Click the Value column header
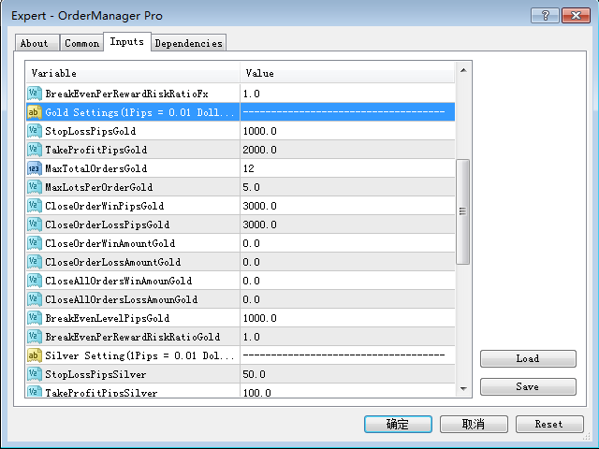 pyautogui.click(x=347, y=73)
